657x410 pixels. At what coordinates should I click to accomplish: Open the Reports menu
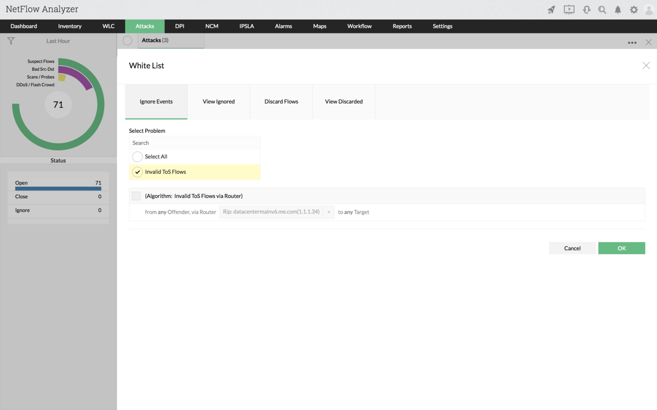(x=402, y=26)
